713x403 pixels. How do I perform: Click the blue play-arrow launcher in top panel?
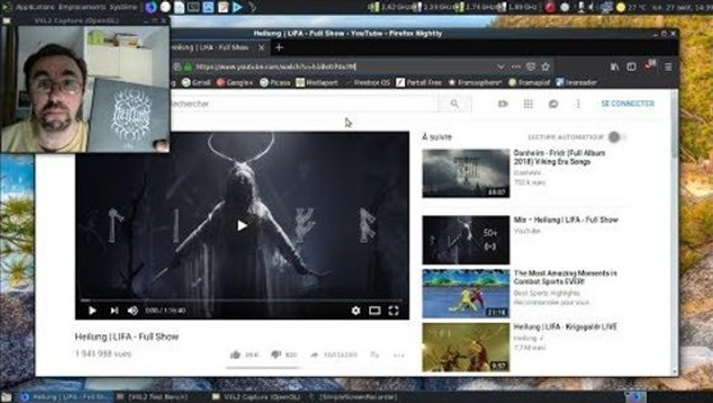tap(237, 7)
